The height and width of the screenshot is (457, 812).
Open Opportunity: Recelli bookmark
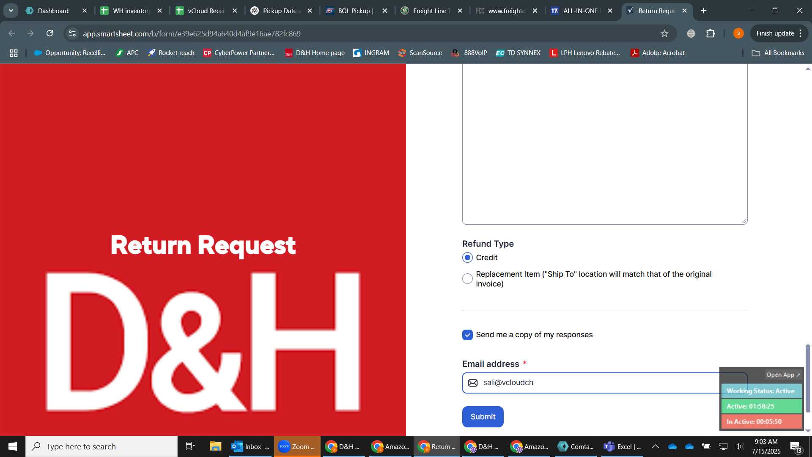(70, 53)
